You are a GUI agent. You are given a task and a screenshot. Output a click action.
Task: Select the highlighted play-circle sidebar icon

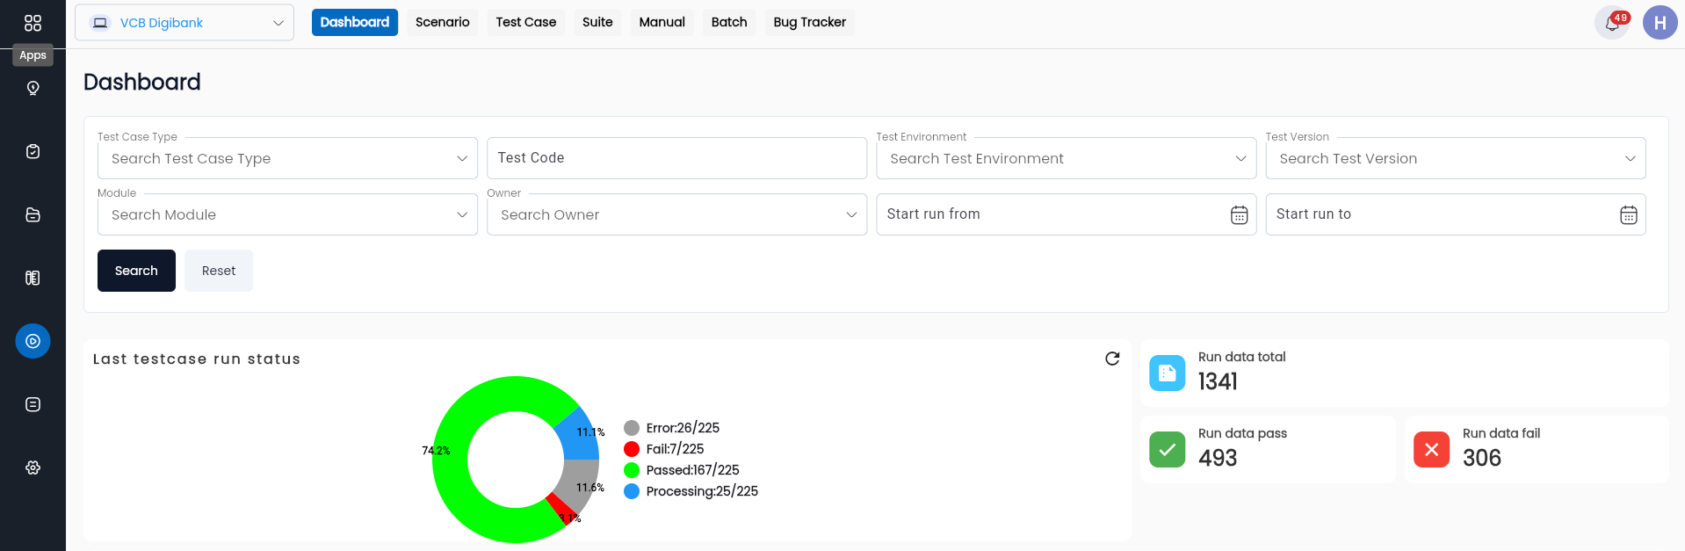(x=33, y=341)
